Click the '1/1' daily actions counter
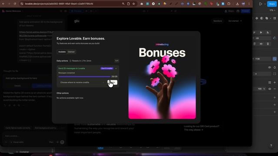 117,61
